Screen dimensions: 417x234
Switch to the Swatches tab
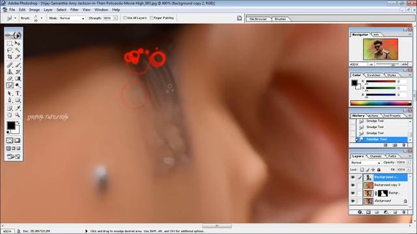pos(373,75)
